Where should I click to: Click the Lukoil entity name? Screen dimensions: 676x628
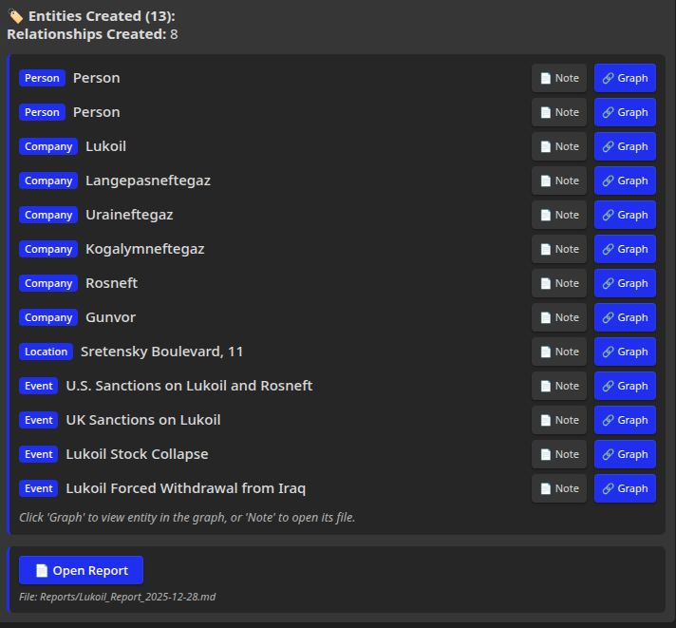click(x=105, y=146)
